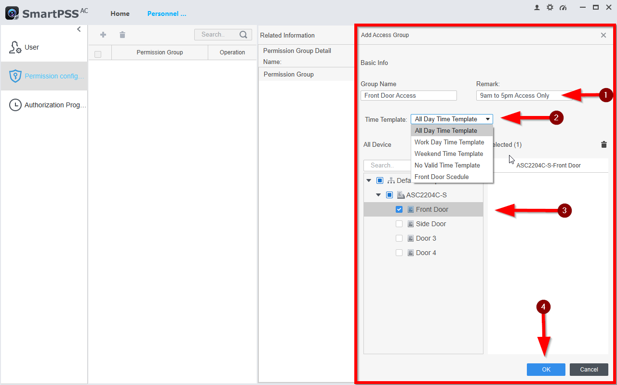Toggle the ASC2204C-S device checkbox
The height and width of the screenshot is (385, 617).
[389, 195]
